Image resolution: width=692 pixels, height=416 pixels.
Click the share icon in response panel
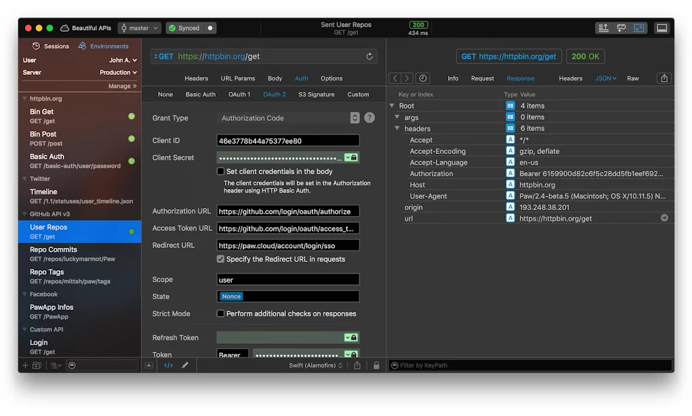point(664,78)
